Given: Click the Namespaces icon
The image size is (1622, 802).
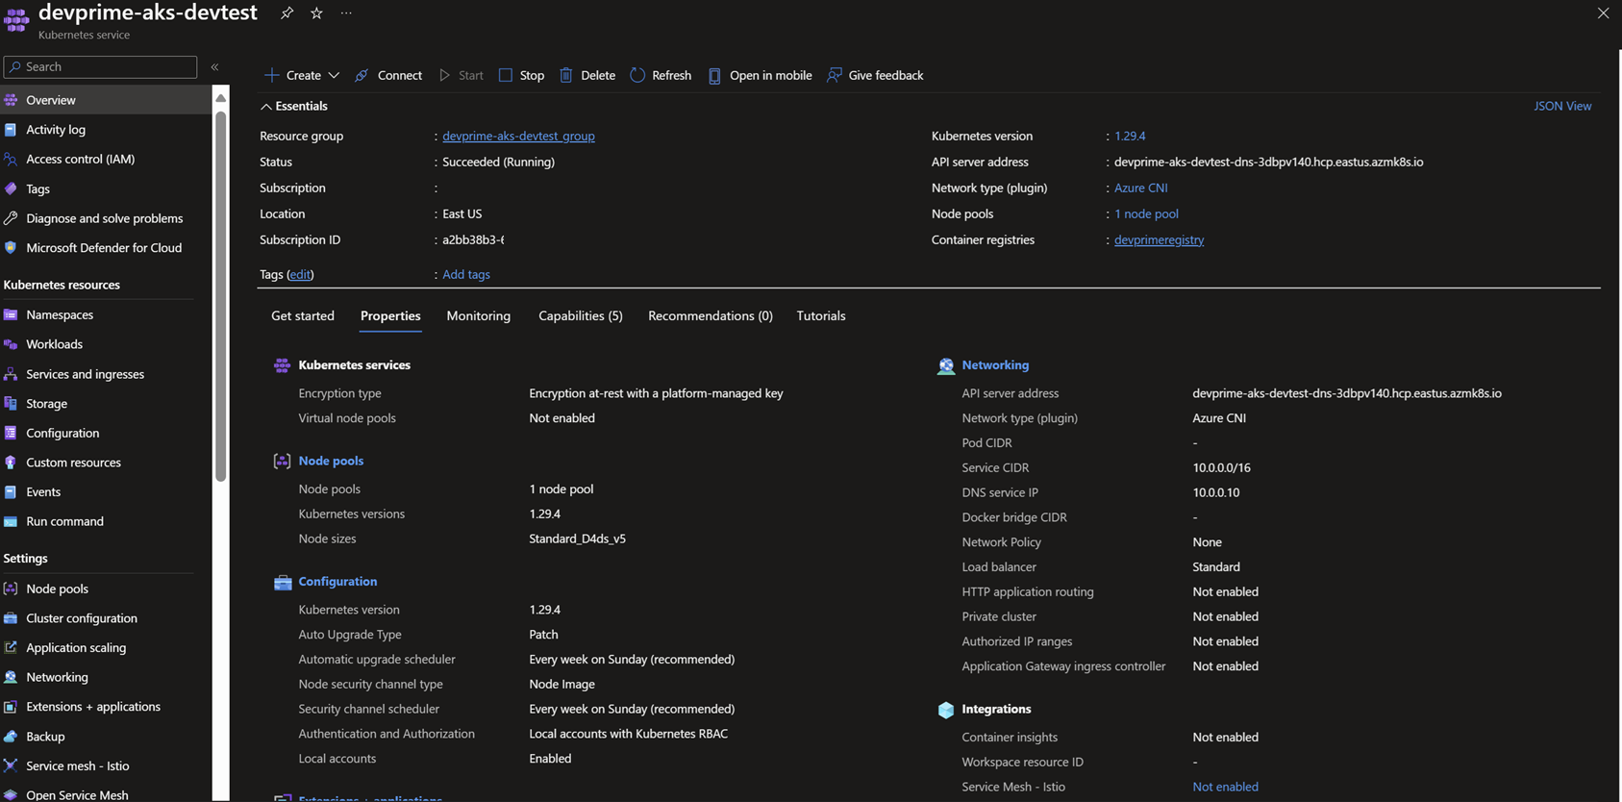Looking at the screenshot, I should point(11,314).
